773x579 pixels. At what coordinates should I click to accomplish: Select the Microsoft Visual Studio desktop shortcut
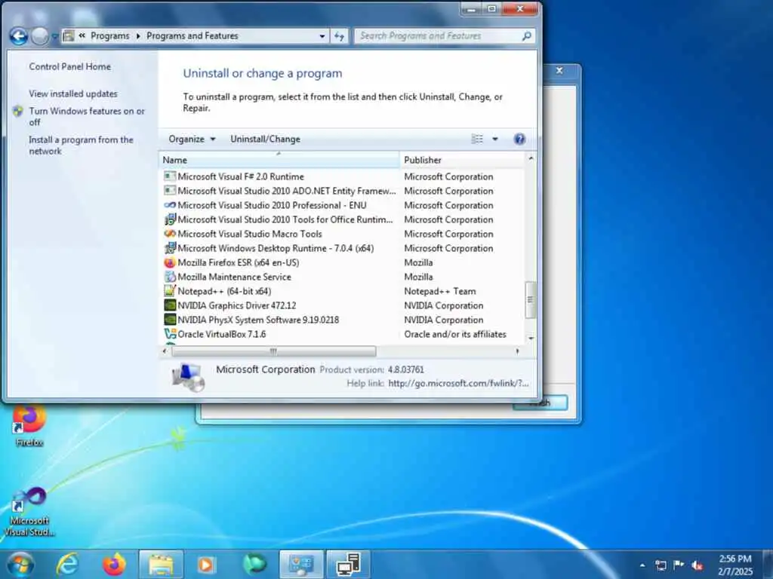(29, 511)
